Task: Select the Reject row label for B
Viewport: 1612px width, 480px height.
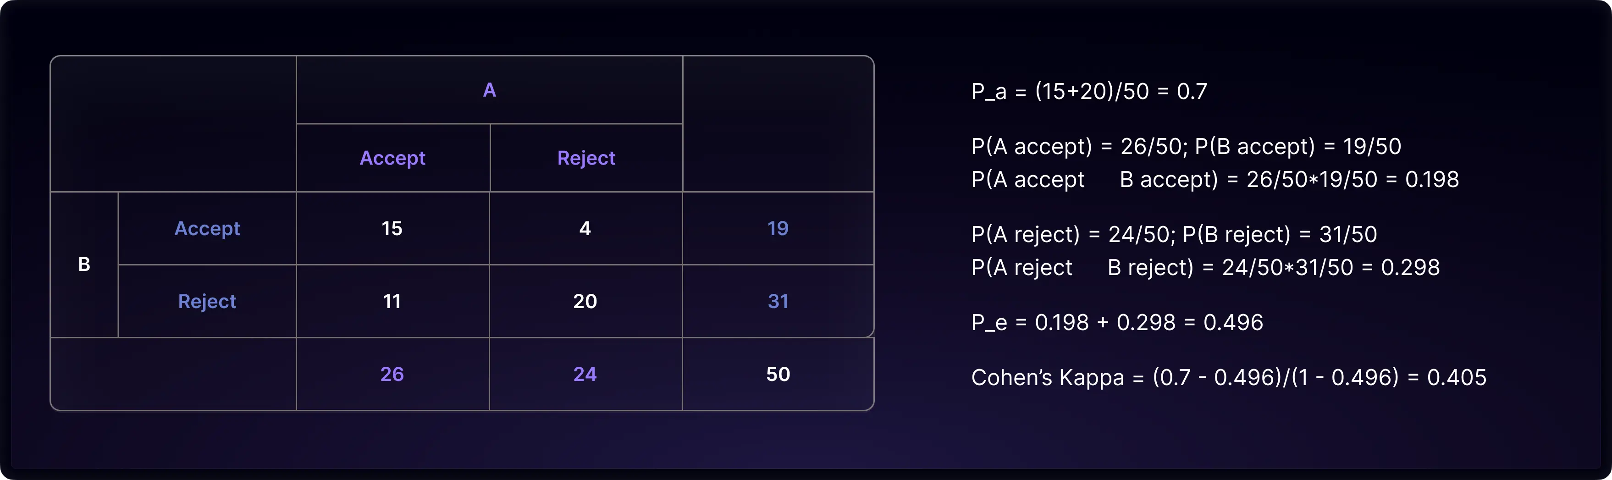Action: pyautogui.click(x=207, y=301)
